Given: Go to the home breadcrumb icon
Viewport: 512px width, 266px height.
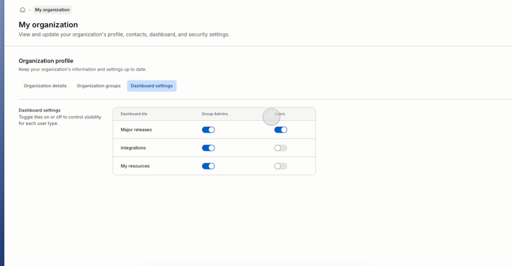Looking at the screenshot, I should tap(22, 10).
